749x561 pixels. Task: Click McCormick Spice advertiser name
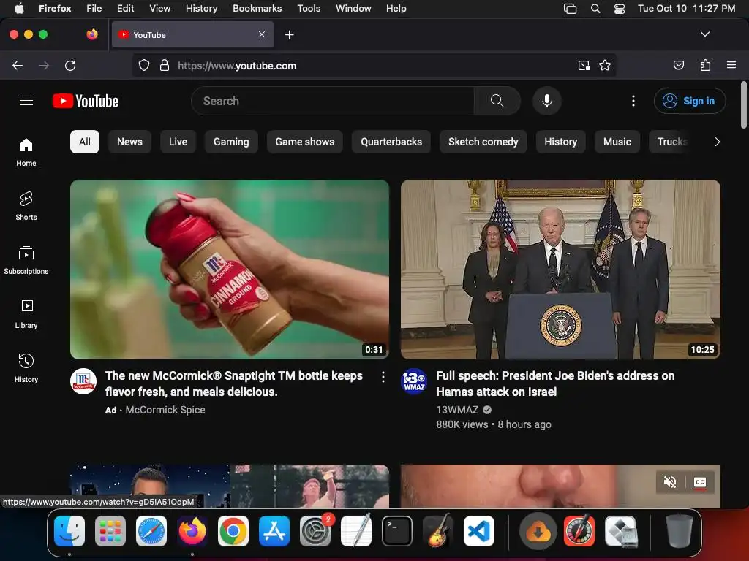click(165, 410)
